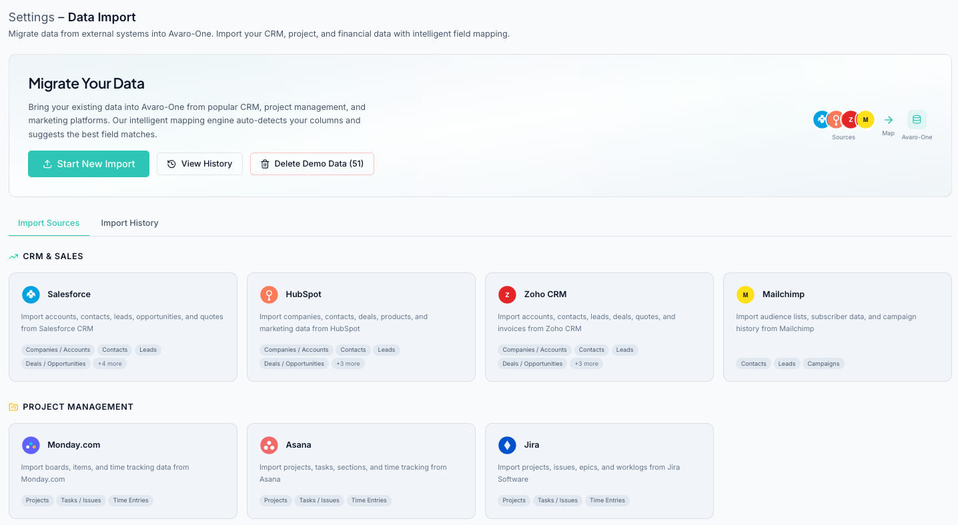
Task: Expand HubSpot's '+3 more' tags
Action: (348, 364)
